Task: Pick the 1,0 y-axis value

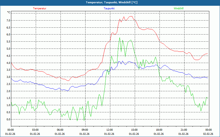Action: coord(8,105)
